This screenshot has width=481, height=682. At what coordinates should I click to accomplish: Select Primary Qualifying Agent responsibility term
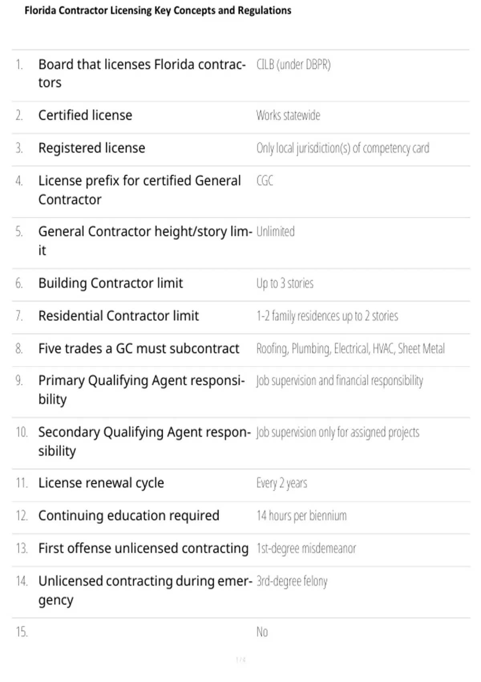coord(141,390)
